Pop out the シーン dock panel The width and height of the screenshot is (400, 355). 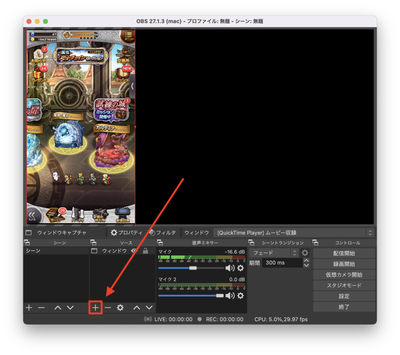point(27,242)
